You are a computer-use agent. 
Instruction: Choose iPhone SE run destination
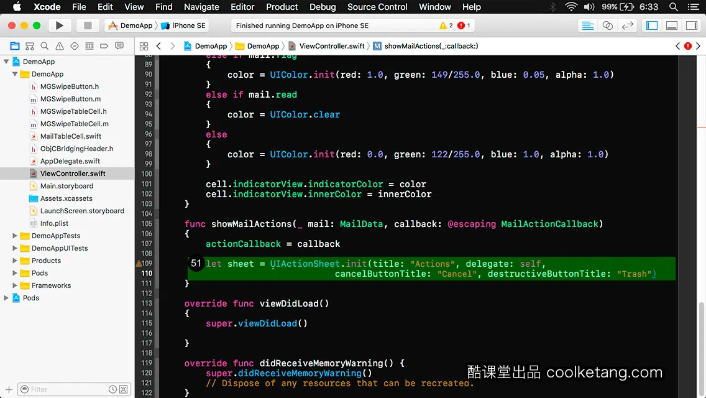click(x=183, y=25)
